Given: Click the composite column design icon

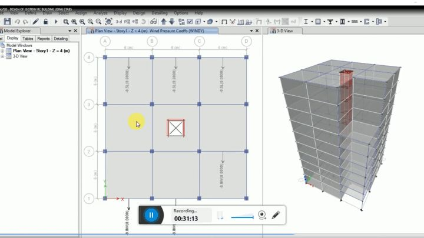Looking at the screenshot, I should tap(342, 22).
